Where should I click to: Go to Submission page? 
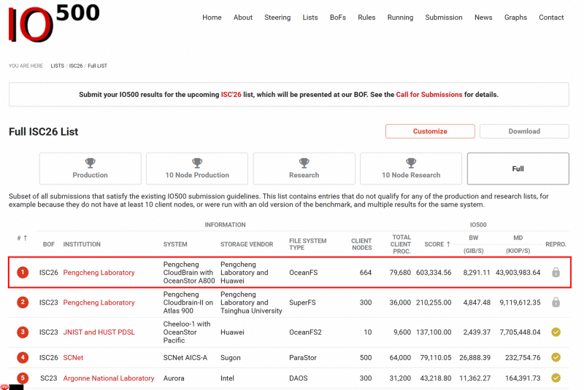(x=444, y=17)
